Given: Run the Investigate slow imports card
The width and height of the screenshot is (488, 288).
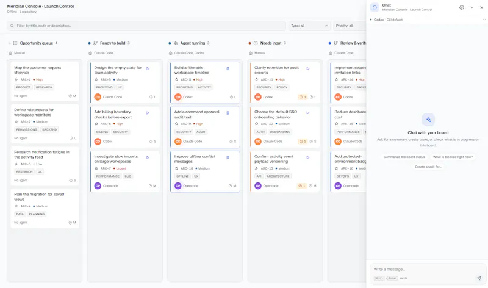Looking at the screenshot, I should (148, 157).
